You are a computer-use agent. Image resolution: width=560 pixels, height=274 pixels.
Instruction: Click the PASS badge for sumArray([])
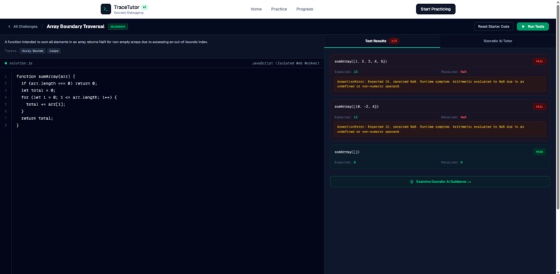(539, 152)
